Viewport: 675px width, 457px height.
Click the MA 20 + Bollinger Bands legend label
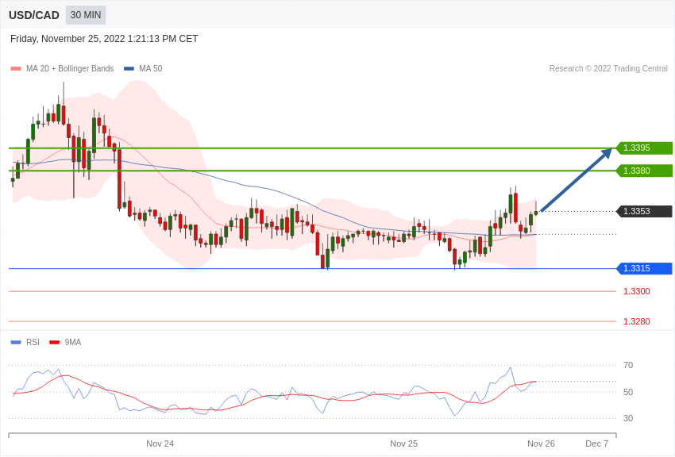coord(70,69)
